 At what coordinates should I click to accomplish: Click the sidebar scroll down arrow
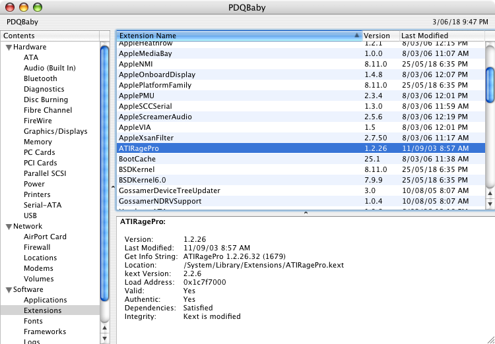tap(104, 339)
